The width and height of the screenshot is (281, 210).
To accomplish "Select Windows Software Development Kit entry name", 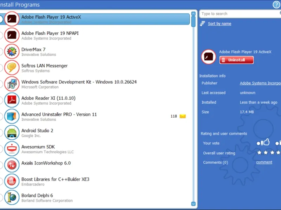I will click(x=79, y=82).
